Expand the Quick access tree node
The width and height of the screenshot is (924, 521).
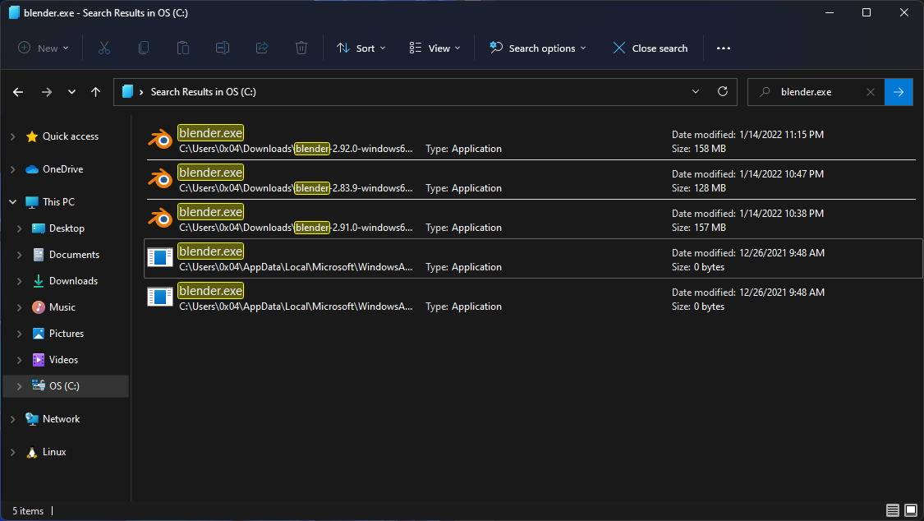(12, 136)
